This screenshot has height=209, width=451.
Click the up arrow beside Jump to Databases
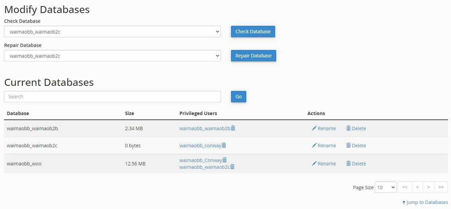pos(404,202)
